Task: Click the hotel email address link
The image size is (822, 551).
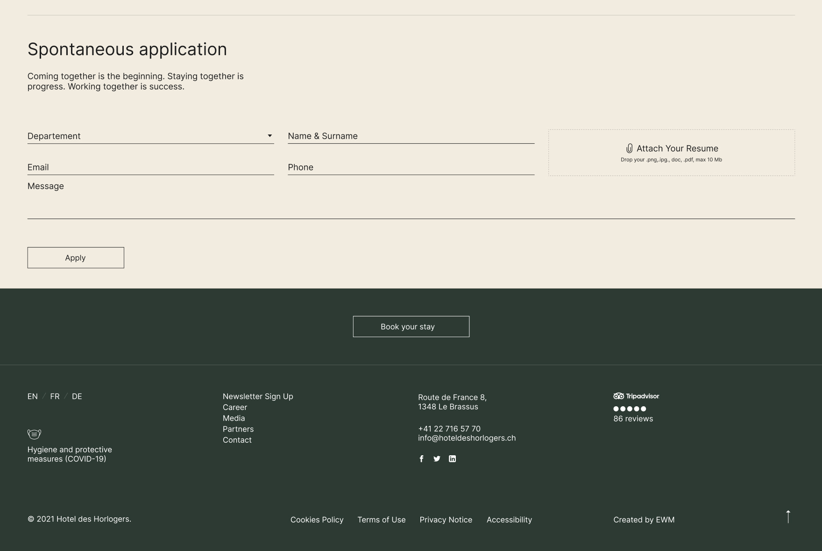Action: (x=467, y=438)
